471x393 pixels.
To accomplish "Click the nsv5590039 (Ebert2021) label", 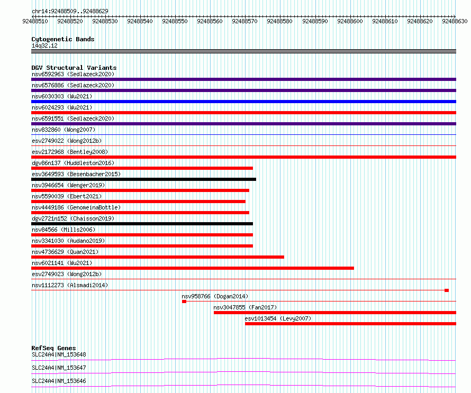I will [67, 196].
